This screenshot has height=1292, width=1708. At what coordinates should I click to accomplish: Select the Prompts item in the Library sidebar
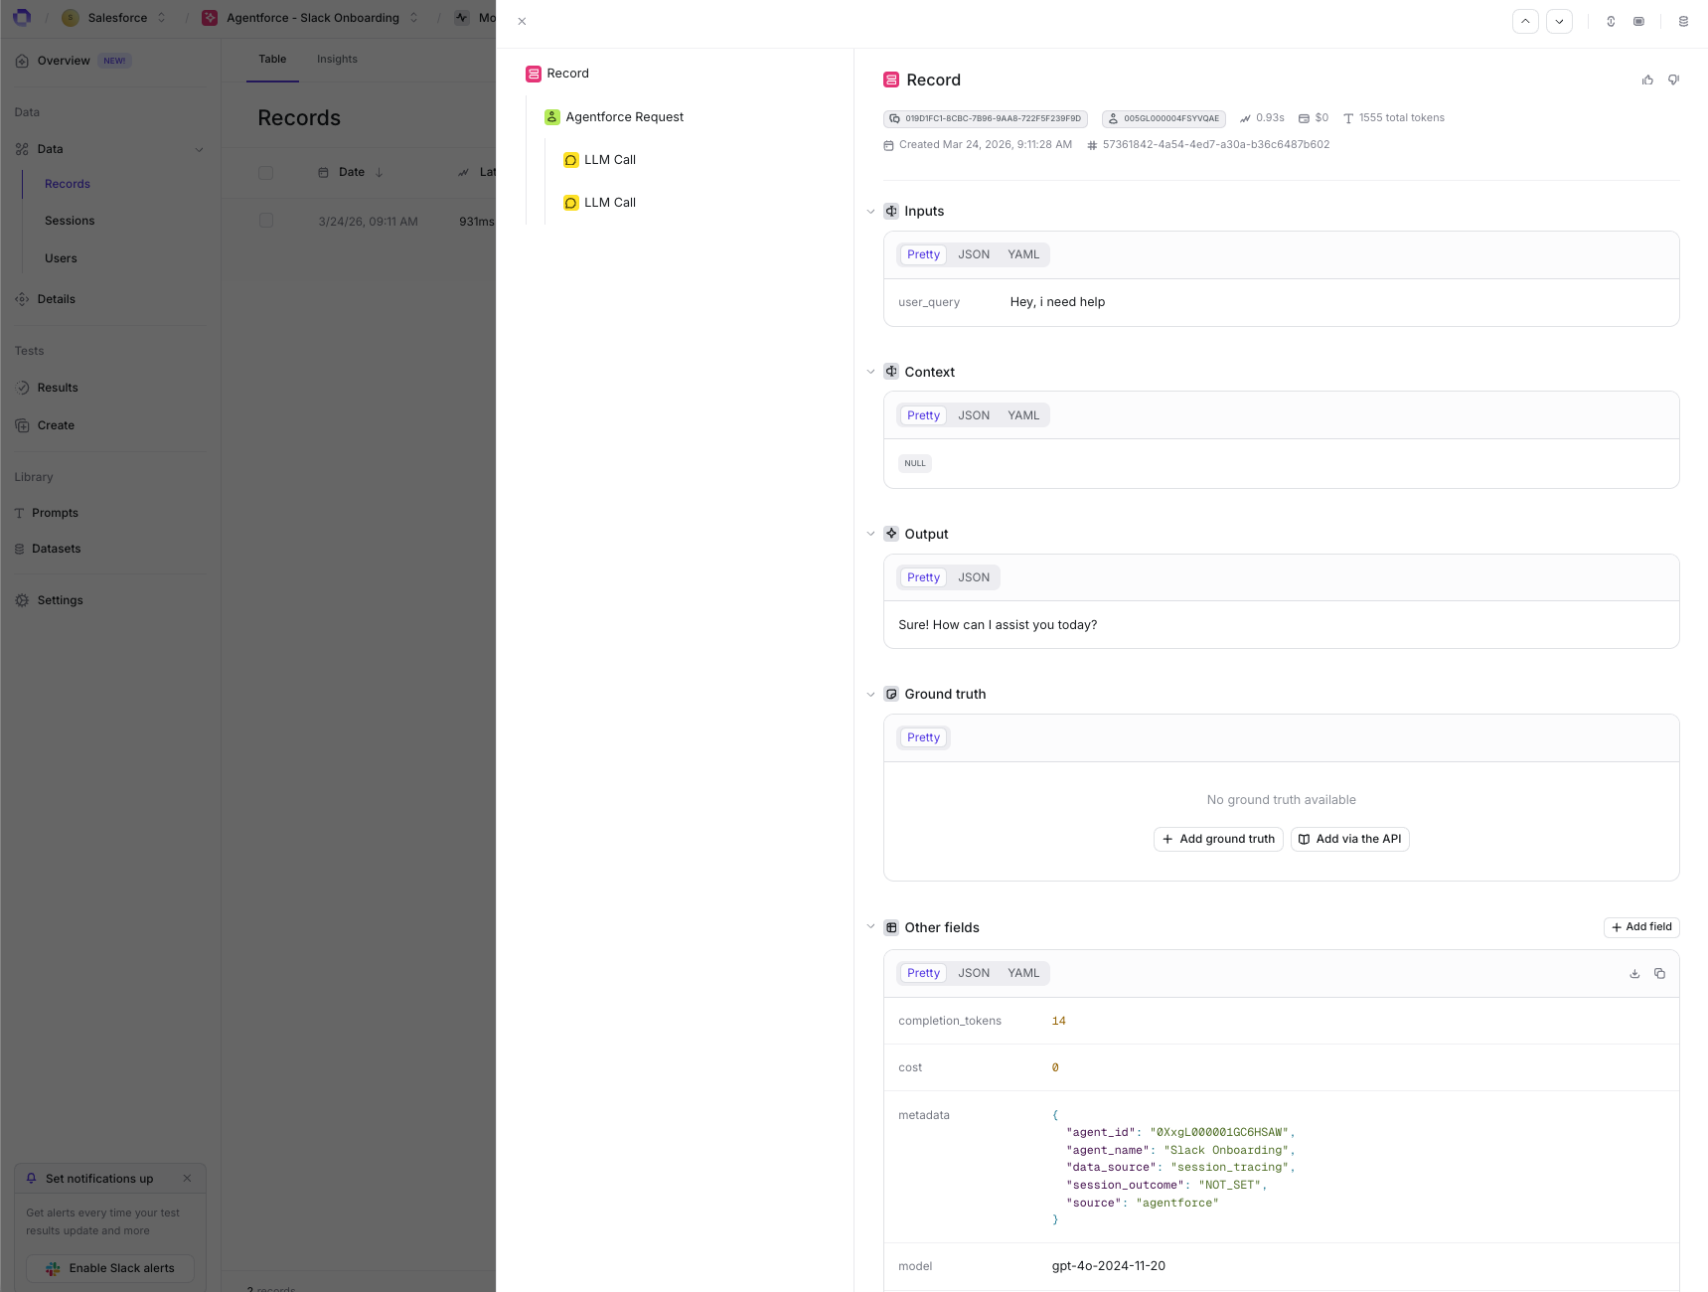click(56, 513)
